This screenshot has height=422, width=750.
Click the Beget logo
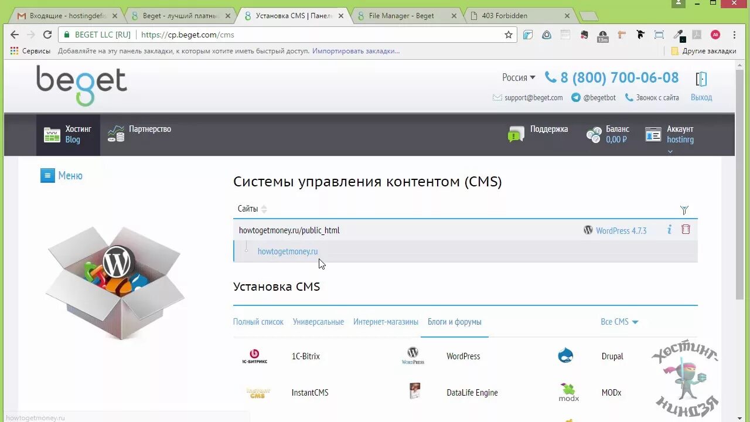(x=81, y=86)
